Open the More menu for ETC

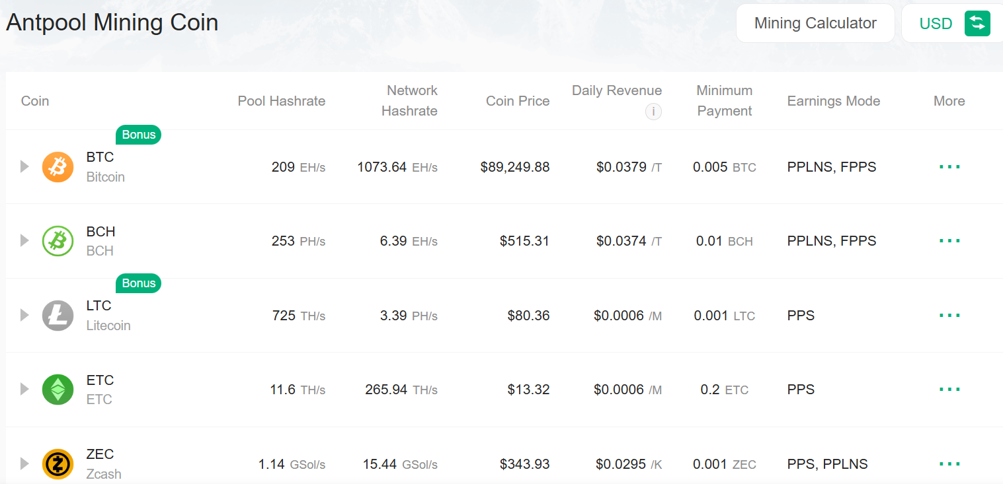[x=949, y=389]
